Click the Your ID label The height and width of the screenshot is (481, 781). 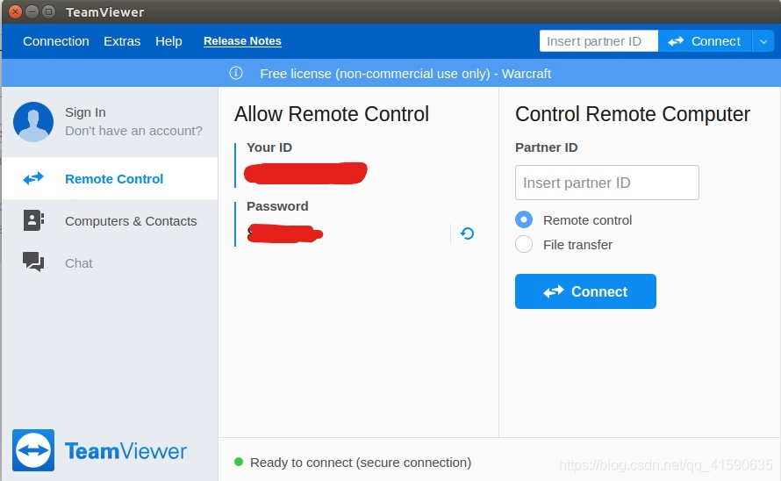[x=269, y=147]
